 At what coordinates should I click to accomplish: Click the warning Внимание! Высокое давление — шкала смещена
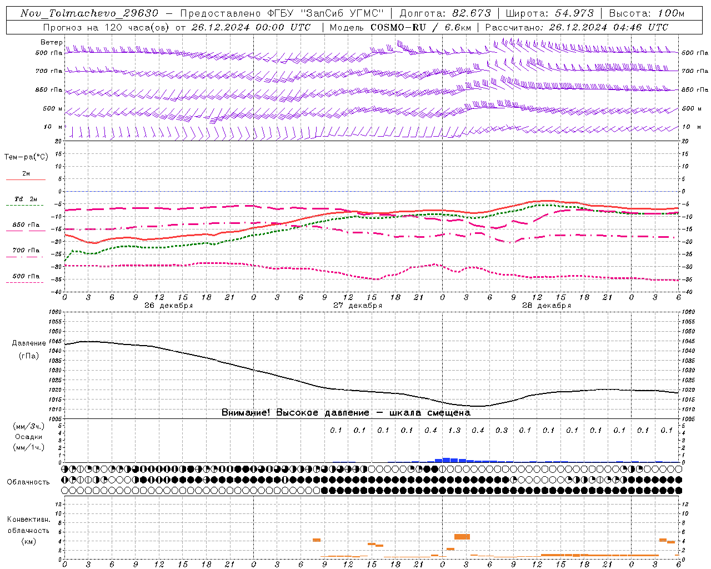click(346, 413)
